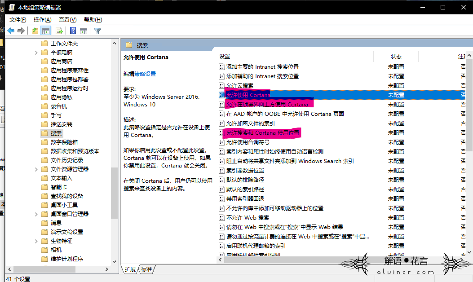Viewport: 473px width, 282px height.
Task: Click the 应用商店 folder icon
Action: 44,62
